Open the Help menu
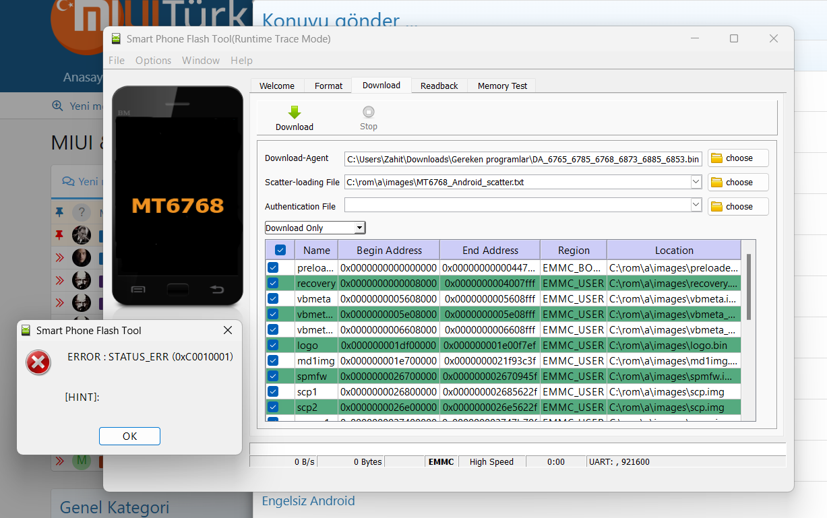The height and width of the screenshot is (518, 827). click(x=241, y=60)
